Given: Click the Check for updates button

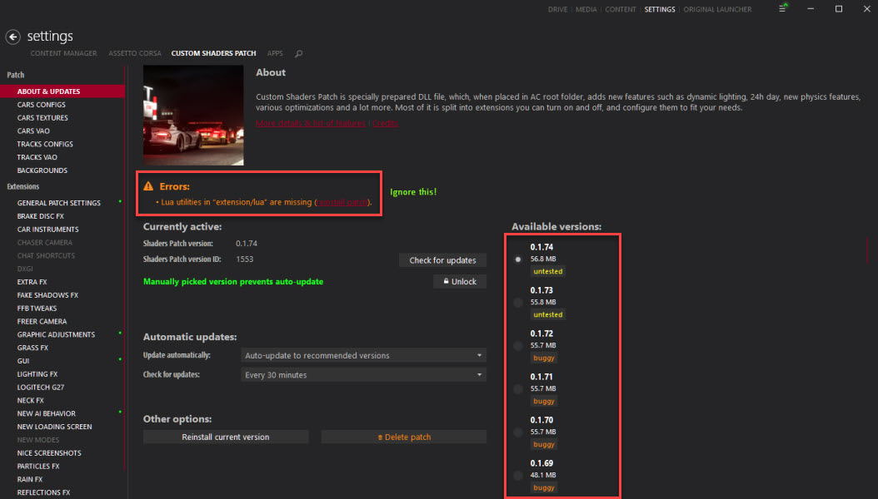Looking at the screenshot, I should click(442, 259).
